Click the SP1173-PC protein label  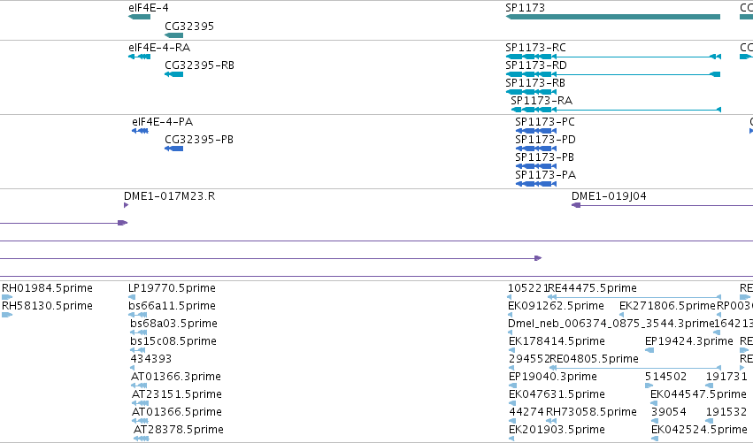(545, 122)
